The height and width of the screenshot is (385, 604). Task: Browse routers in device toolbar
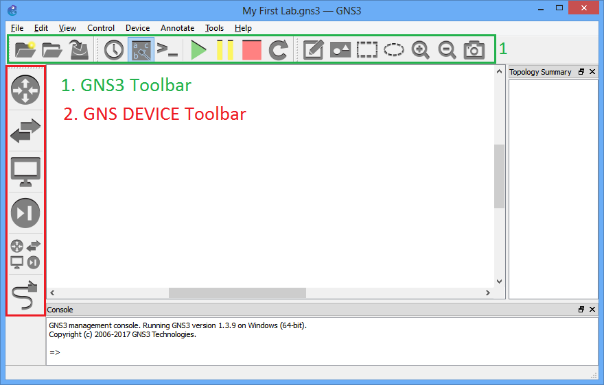(x=25, y=90)
